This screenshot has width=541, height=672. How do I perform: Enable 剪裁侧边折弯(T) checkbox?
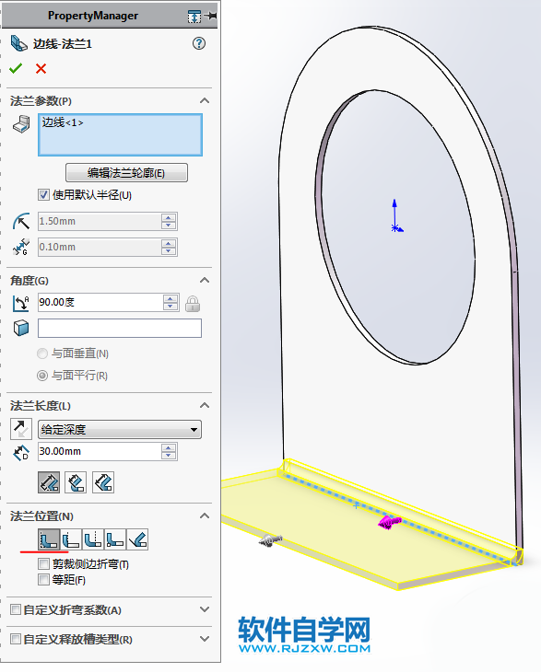pos(43,563)
